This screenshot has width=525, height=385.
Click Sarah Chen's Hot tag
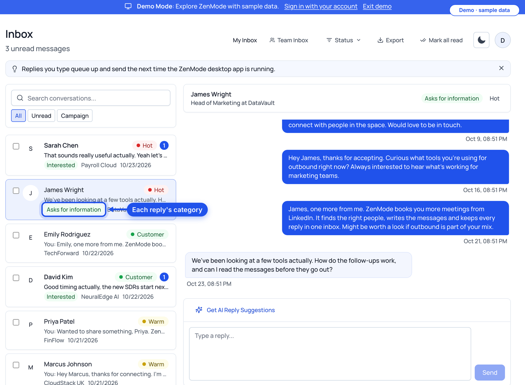click(x=144, y=145)
